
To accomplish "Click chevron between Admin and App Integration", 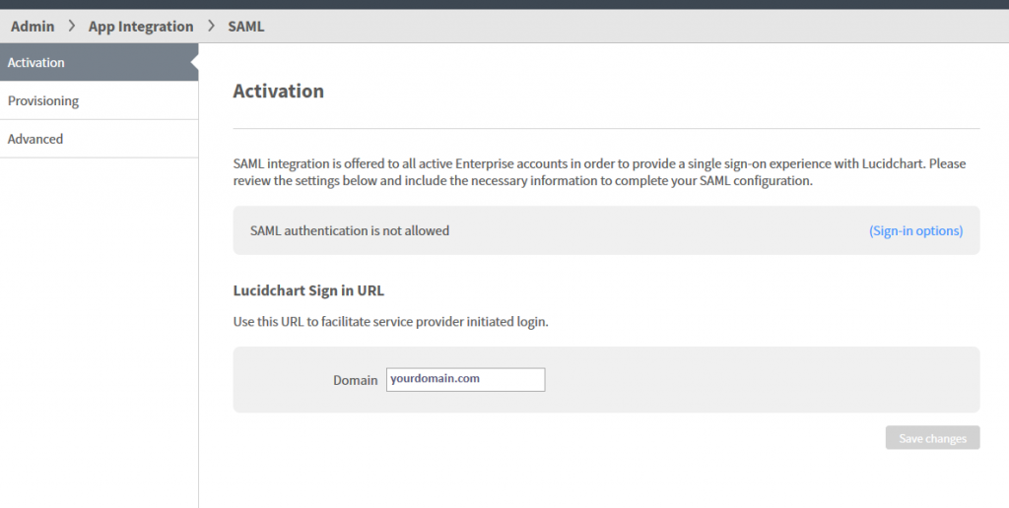I will [71, 27].
